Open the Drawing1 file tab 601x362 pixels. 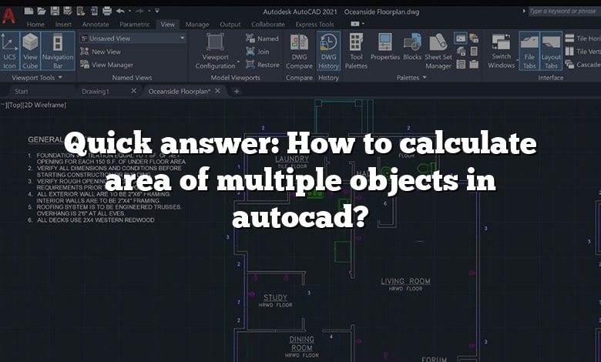[x=96, y=91]
